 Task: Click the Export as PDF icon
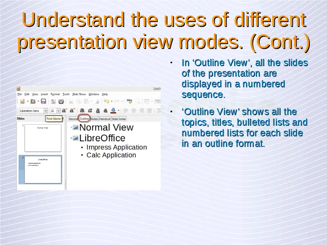tap(53, 101)
